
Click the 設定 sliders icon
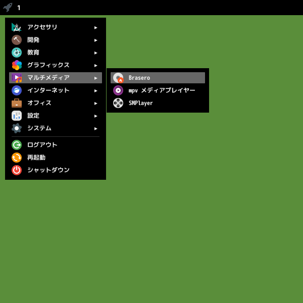pyautogui.click(x=17, y=116)
